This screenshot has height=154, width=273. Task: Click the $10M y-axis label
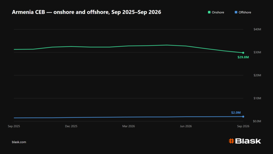pyautogui.click(x=257, y=98)
